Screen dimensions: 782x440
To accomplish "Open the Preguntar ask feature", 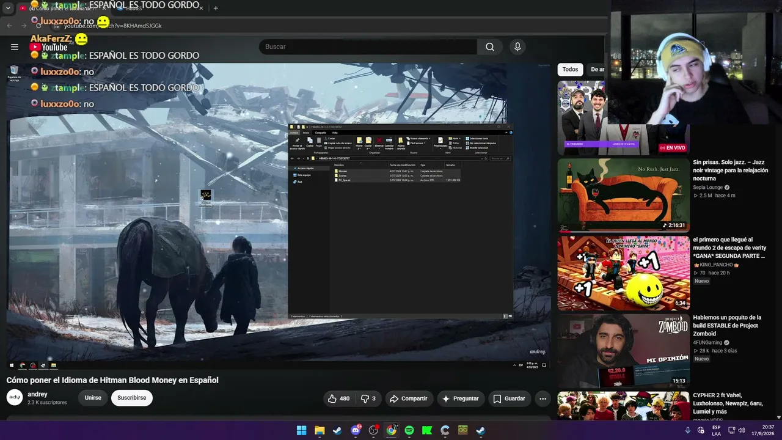I will [x=460, y=398].
